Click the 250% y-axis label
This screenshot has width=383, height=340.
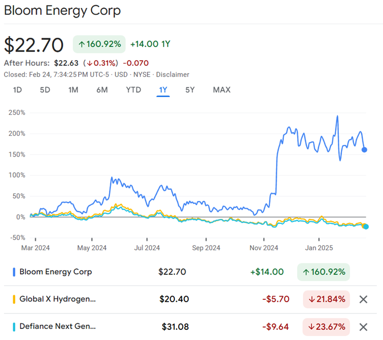17,112
